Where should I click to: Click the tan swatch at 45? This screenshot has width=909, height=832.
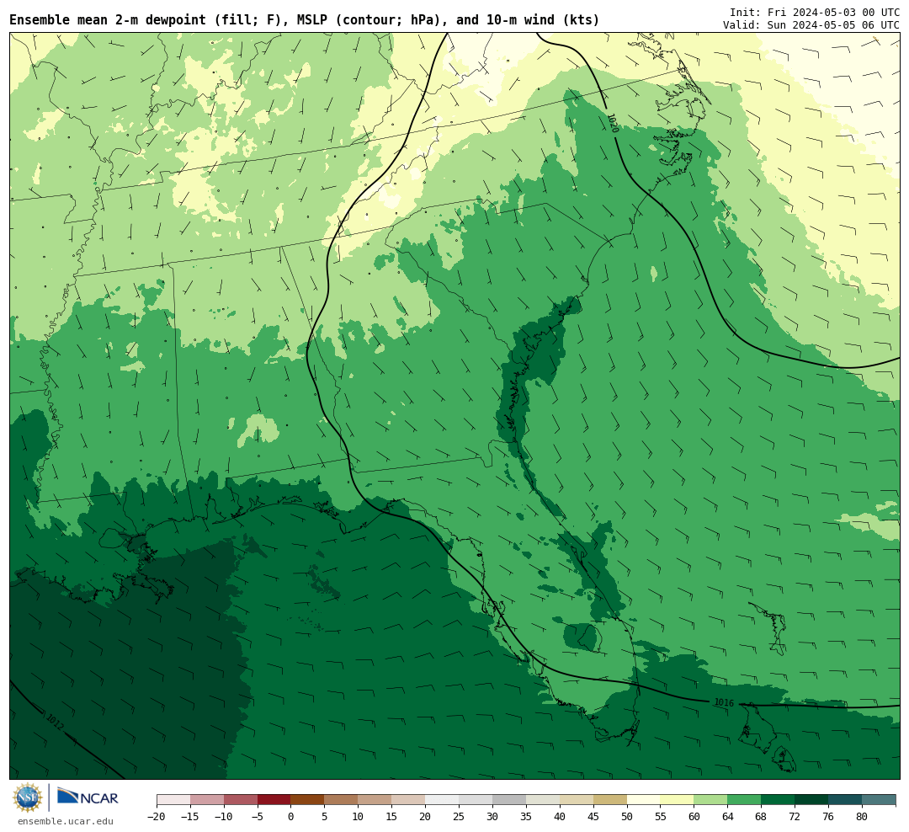(610, 800)
